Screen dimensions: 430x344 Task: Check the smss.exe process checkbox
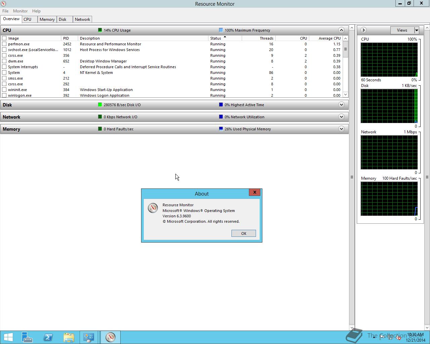4,78
